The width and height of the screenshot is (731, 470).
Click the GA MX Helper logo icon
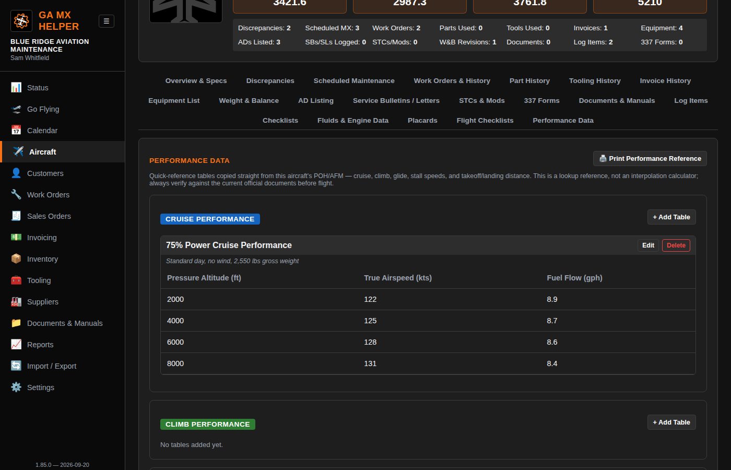coord(21,21)
